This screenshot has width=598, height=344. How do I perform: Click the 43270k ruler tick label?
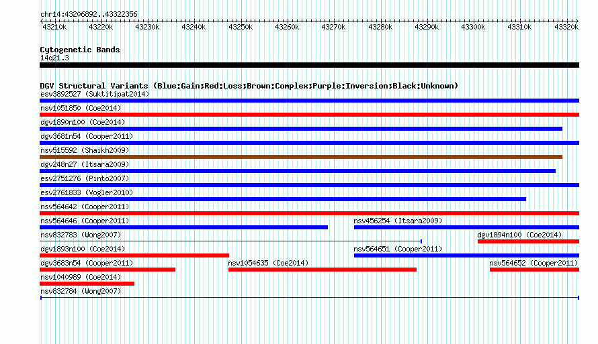tap(333, 27)
